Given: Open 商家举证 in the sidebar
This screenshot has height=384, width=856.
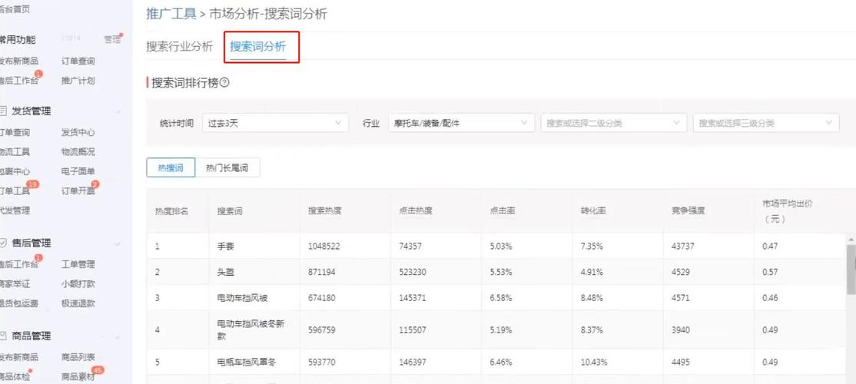Looking at the screenshot, I should click(15, 283).
